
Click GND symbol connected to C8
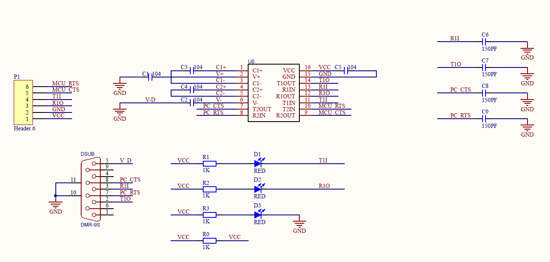click(x=527, y=103)
